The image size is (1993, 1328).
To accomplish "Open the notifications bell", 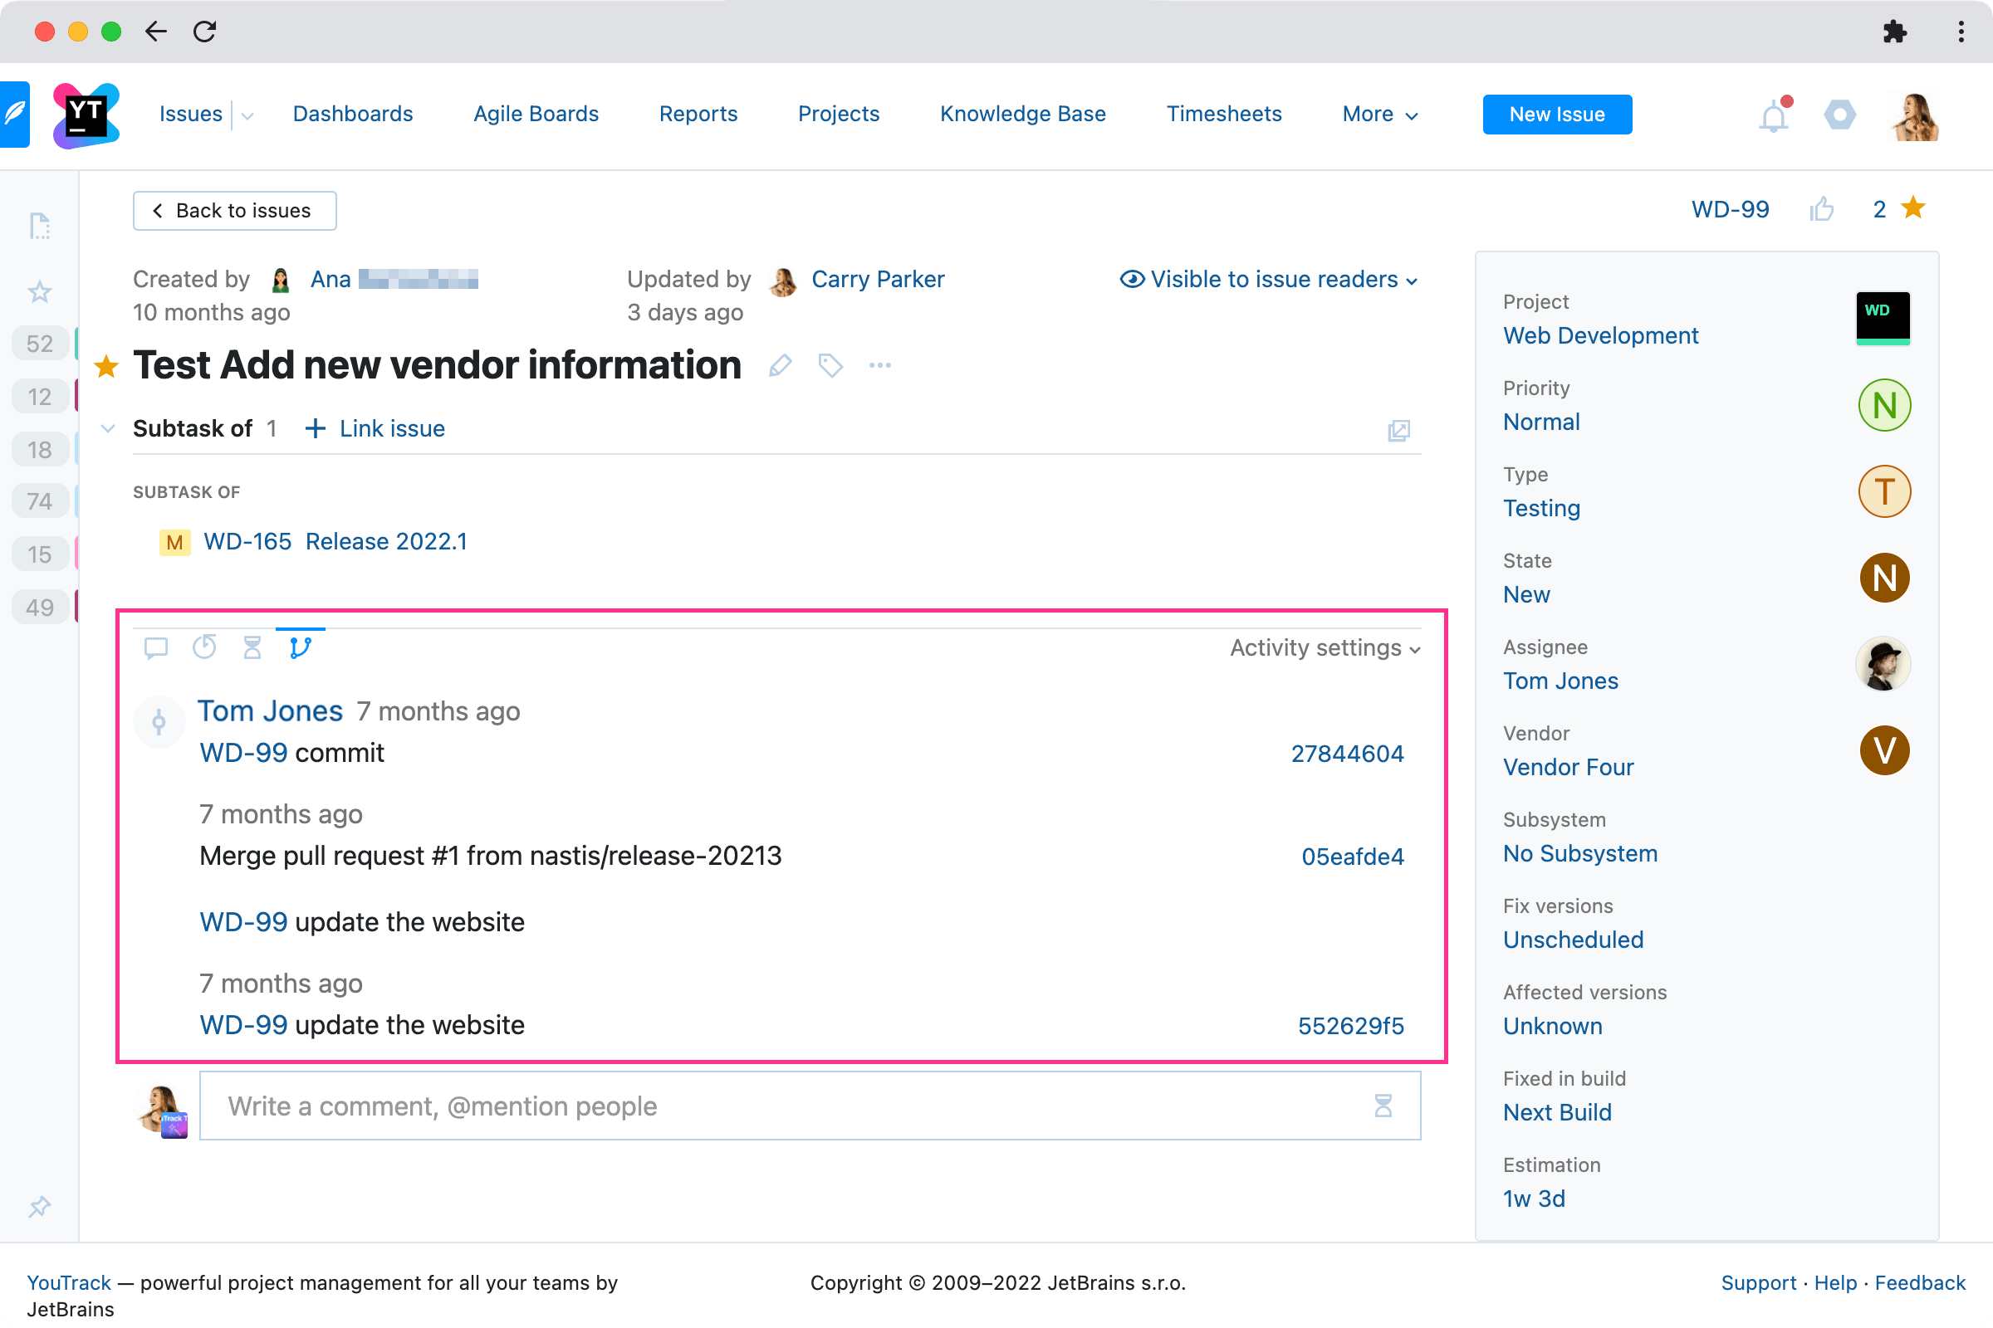I will (1773, 116).
